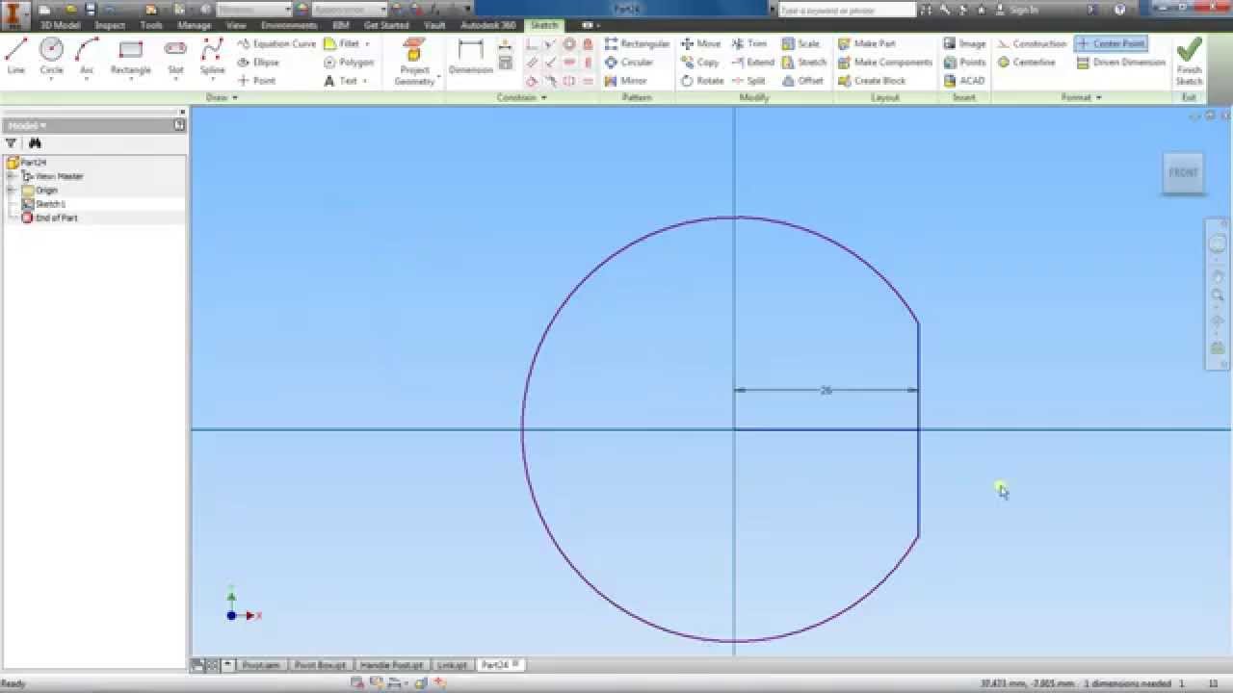Toggle Driven Dimension format
1233x693 pixels.
pyautogui.click(x=1121, y=62)
